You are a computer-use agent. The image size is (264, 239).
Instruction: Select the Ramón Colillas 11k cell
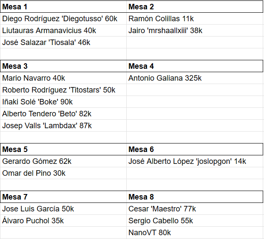click(195, 19)
